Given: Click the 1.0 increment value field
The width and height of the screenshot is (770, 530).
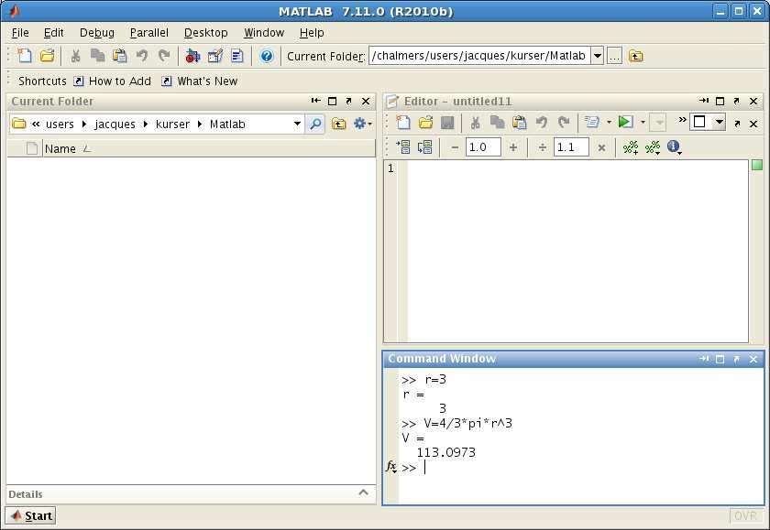Looking at the screenshot, I should (483, 147).
